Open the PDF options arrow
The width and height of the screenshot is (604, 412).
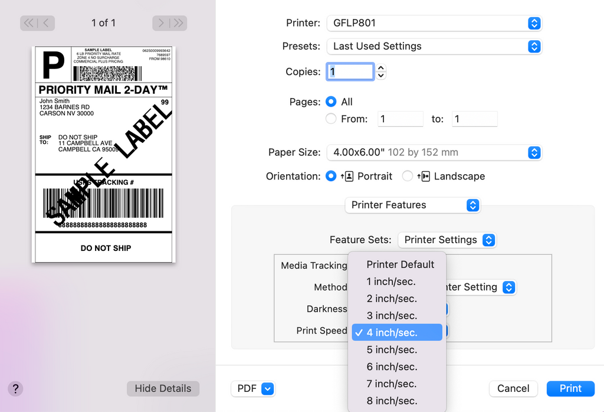[267, 388]
